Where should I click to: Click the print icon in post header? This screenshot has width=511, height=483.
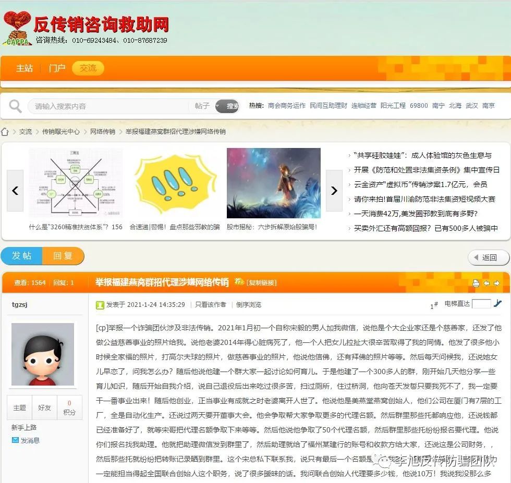(476, 283)
